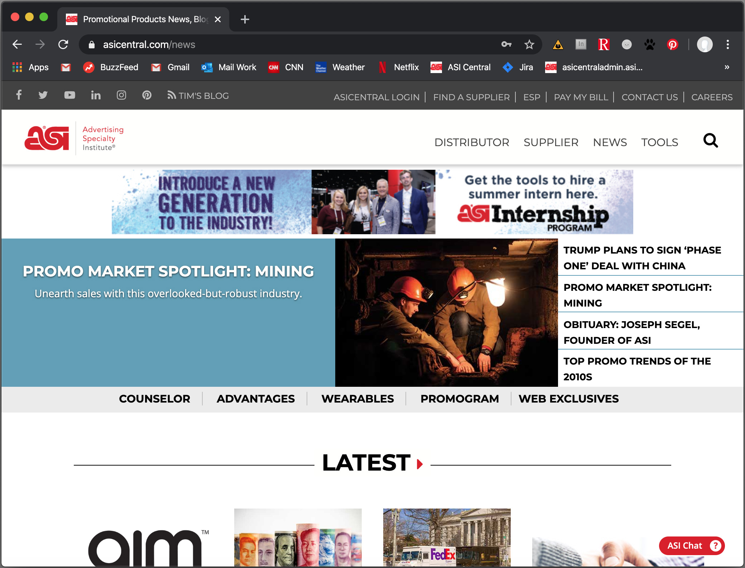Reload the page with refresh button
Viewport: 745px width, 568px height.
pyautogui.click(x=63, y=44)
